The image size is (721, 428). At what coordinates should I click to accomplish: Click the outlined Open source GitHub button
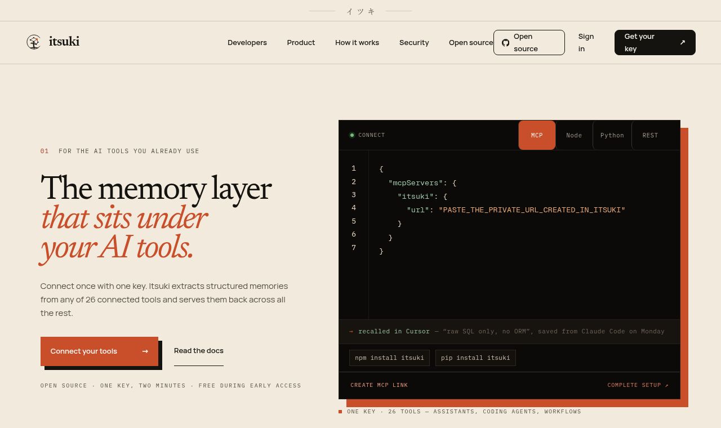click(529, 43)
